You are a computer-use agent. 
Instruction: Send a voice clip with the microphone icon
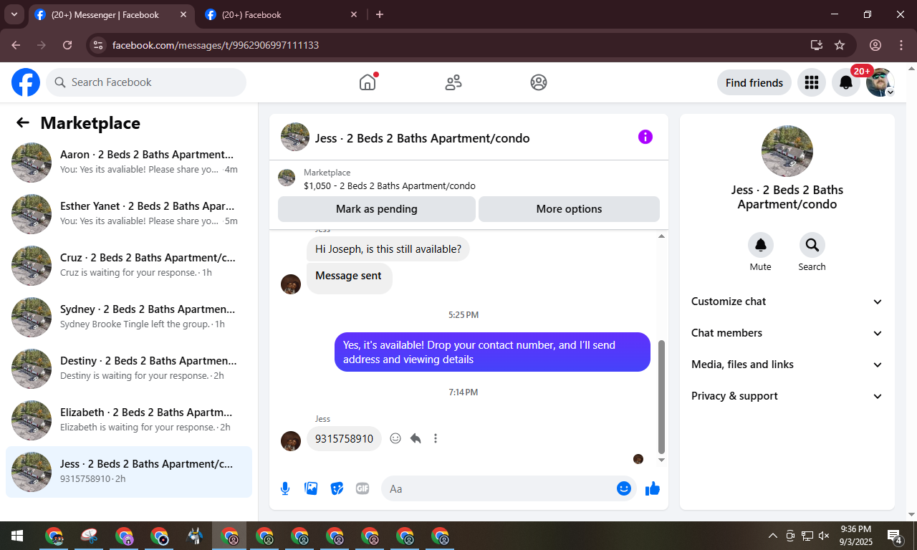(x=285, y=488)
